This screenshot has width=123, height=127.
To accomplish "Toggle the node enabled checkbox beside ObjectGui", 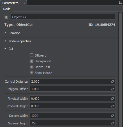I will pos(6,17).
